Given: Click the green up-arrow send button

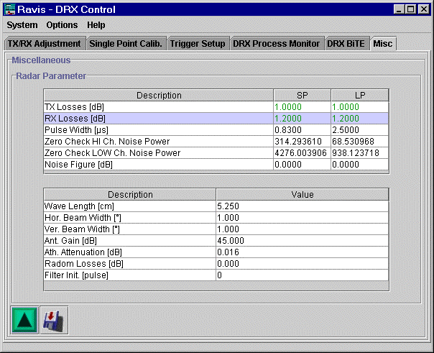Looking at the screenshot, I should click(x=24, y=321).
